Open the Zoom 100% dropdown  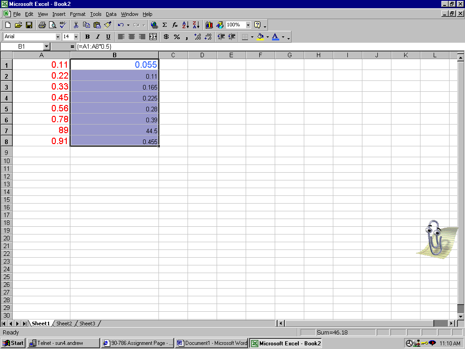coord(248,25)
